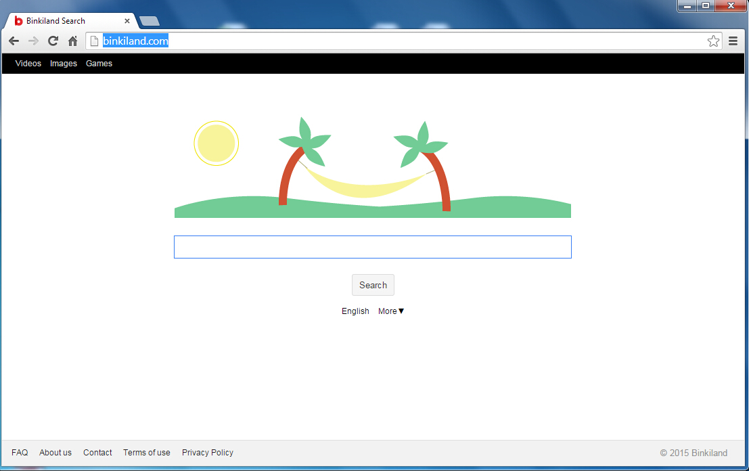Maximize the browser window
The height and width of the screenshot is (471, 749).
tap(706, 5)
